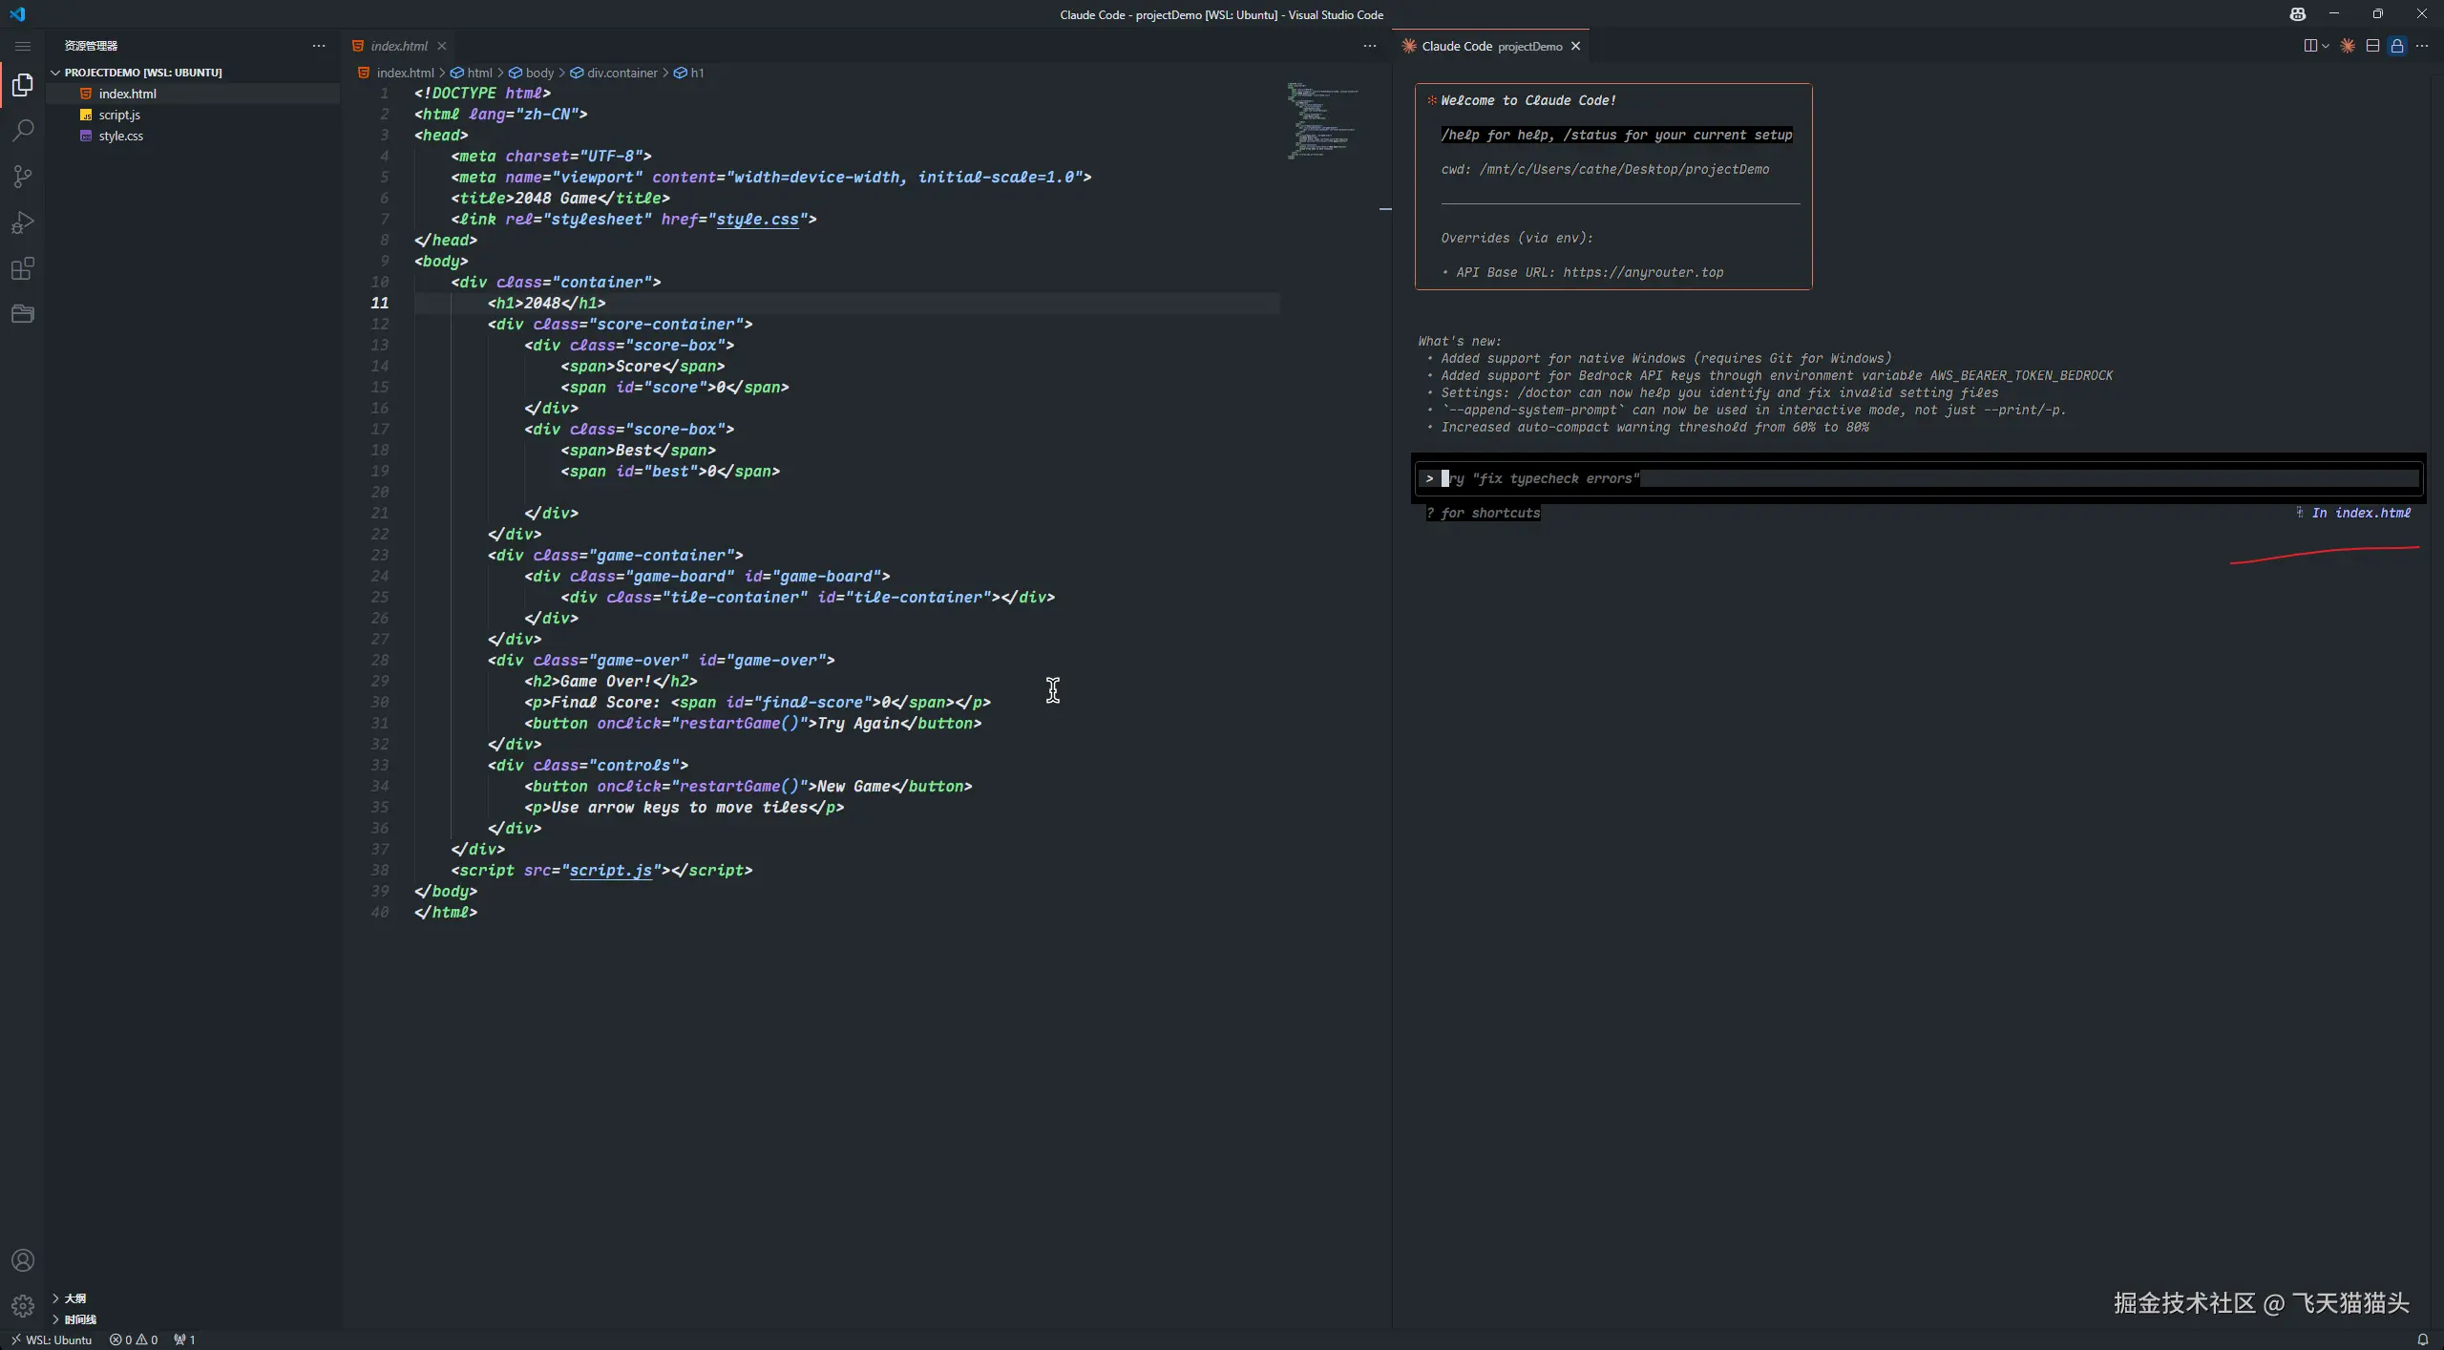Open more actions for Claude Code group
This screenshot has width=2444, height=1350.
tap(2422, 46)
